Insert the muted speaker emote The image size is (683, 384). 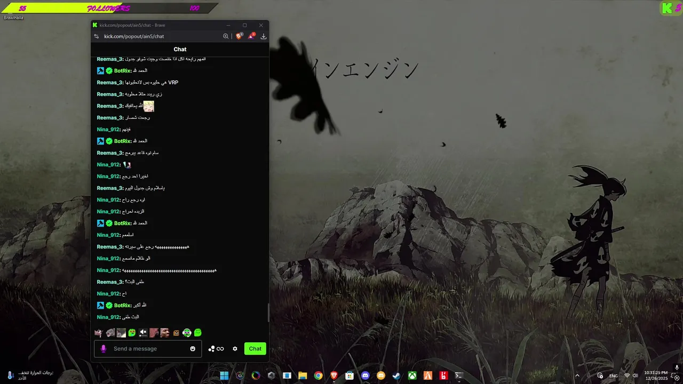click(x=143, y=333)
